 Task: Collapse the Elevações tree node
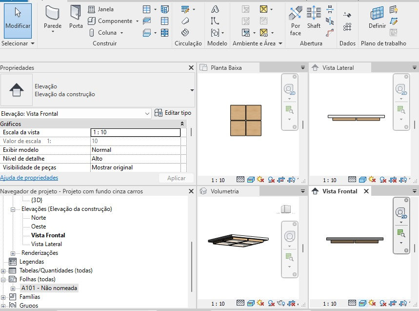13,209
